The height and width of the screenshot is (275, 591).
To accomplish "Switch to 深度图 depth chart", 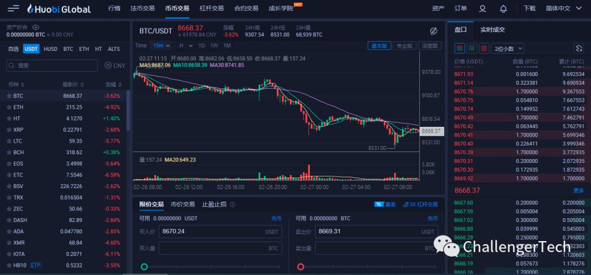I will (x=430, y=45).
